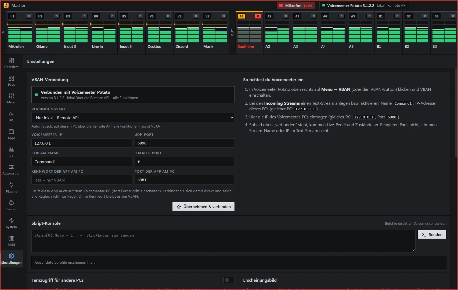Click the Voicemeeter Potato status badge
The width and height of the screenshot is (458, 290).
click(364, 6)
